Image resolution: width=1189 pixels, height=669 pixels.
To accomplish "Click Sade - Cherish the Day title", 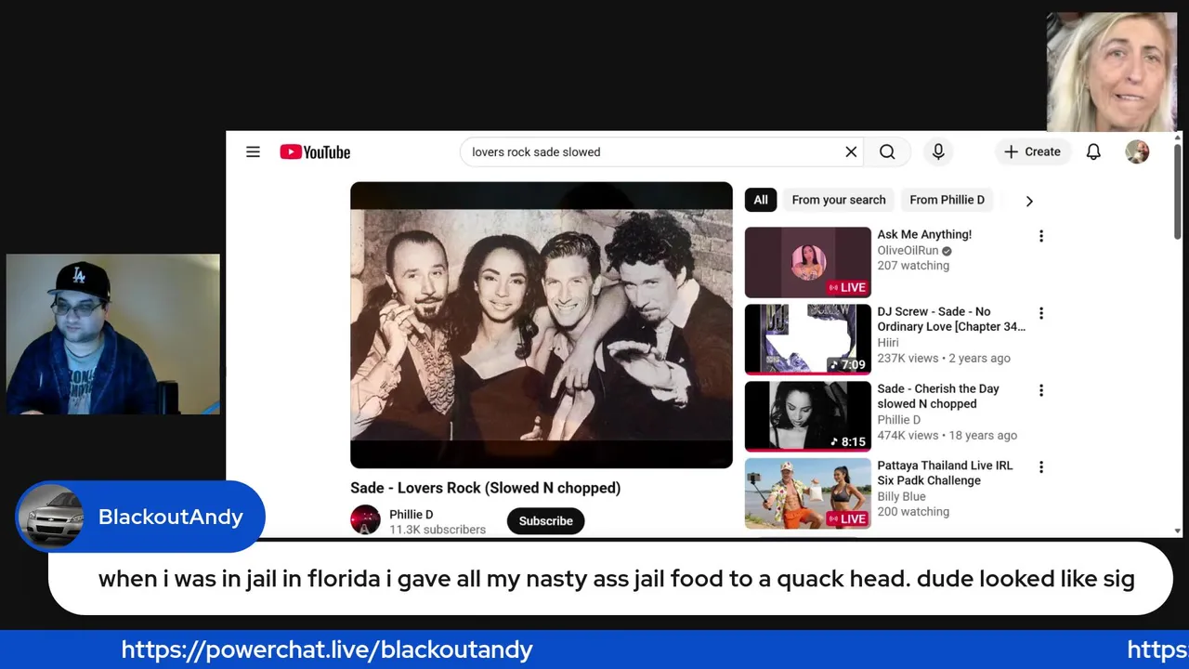I will pos(938,396).
